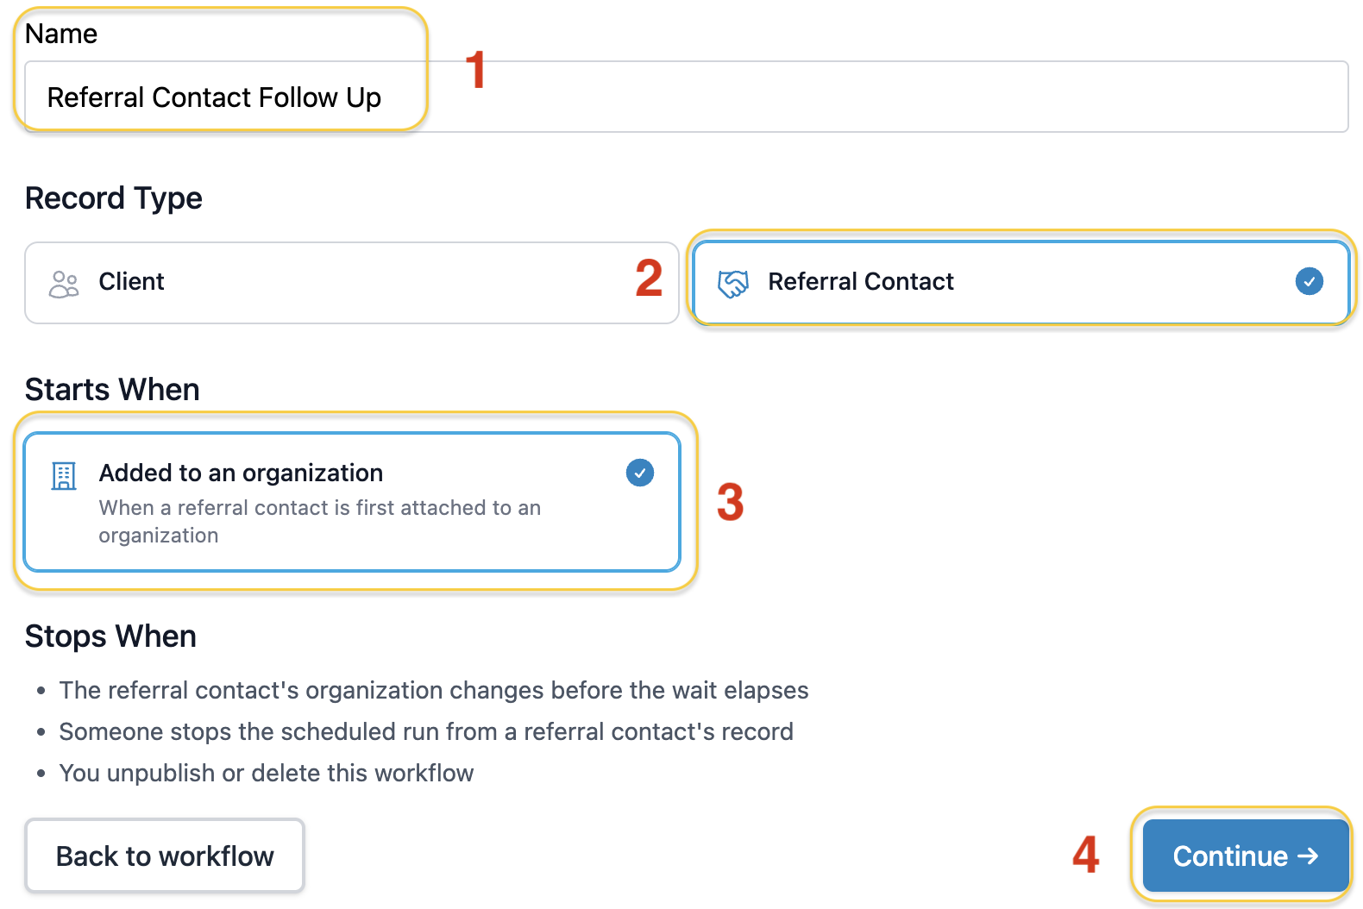The height and width of the screenshot is (909, 1363).
Task: Select the Referral Contact label text
Action: (x=861, y=281)
